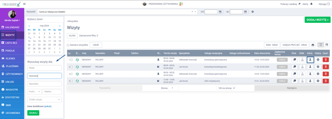
Task: Open Kalendarz in the sidebar menu
Action: (12, 27)
